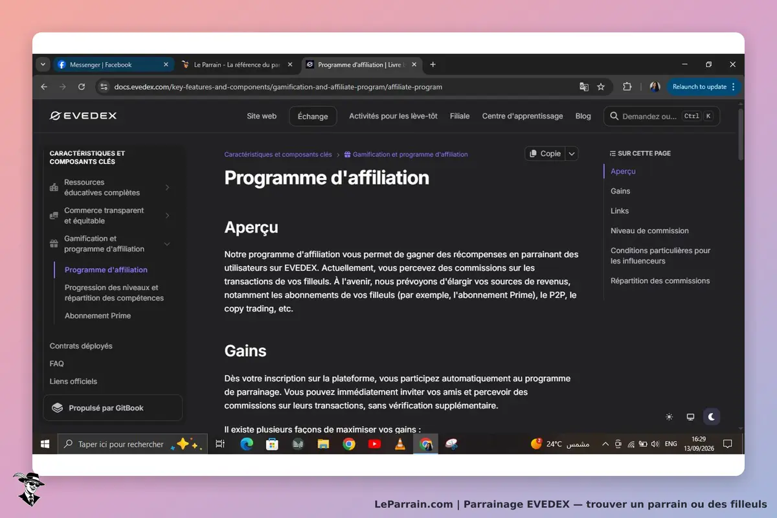This screenshot has height=518, width=777.
Task: Close the Le Parrain tab
Action: (x=290, y=65)
